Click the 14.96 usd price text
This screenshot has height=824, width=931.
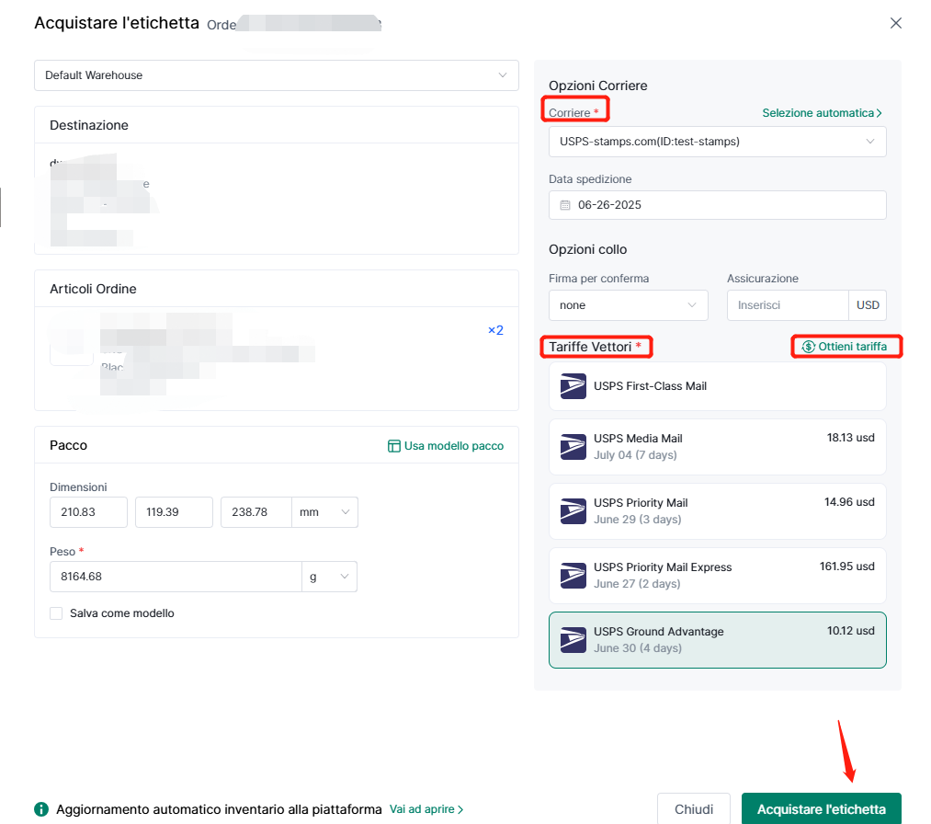[849, 502]
